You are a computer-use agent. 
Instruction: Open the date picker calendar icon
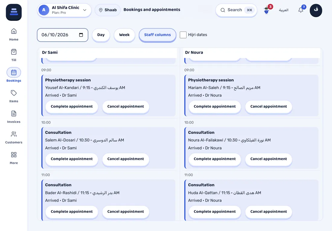point(81,35)
